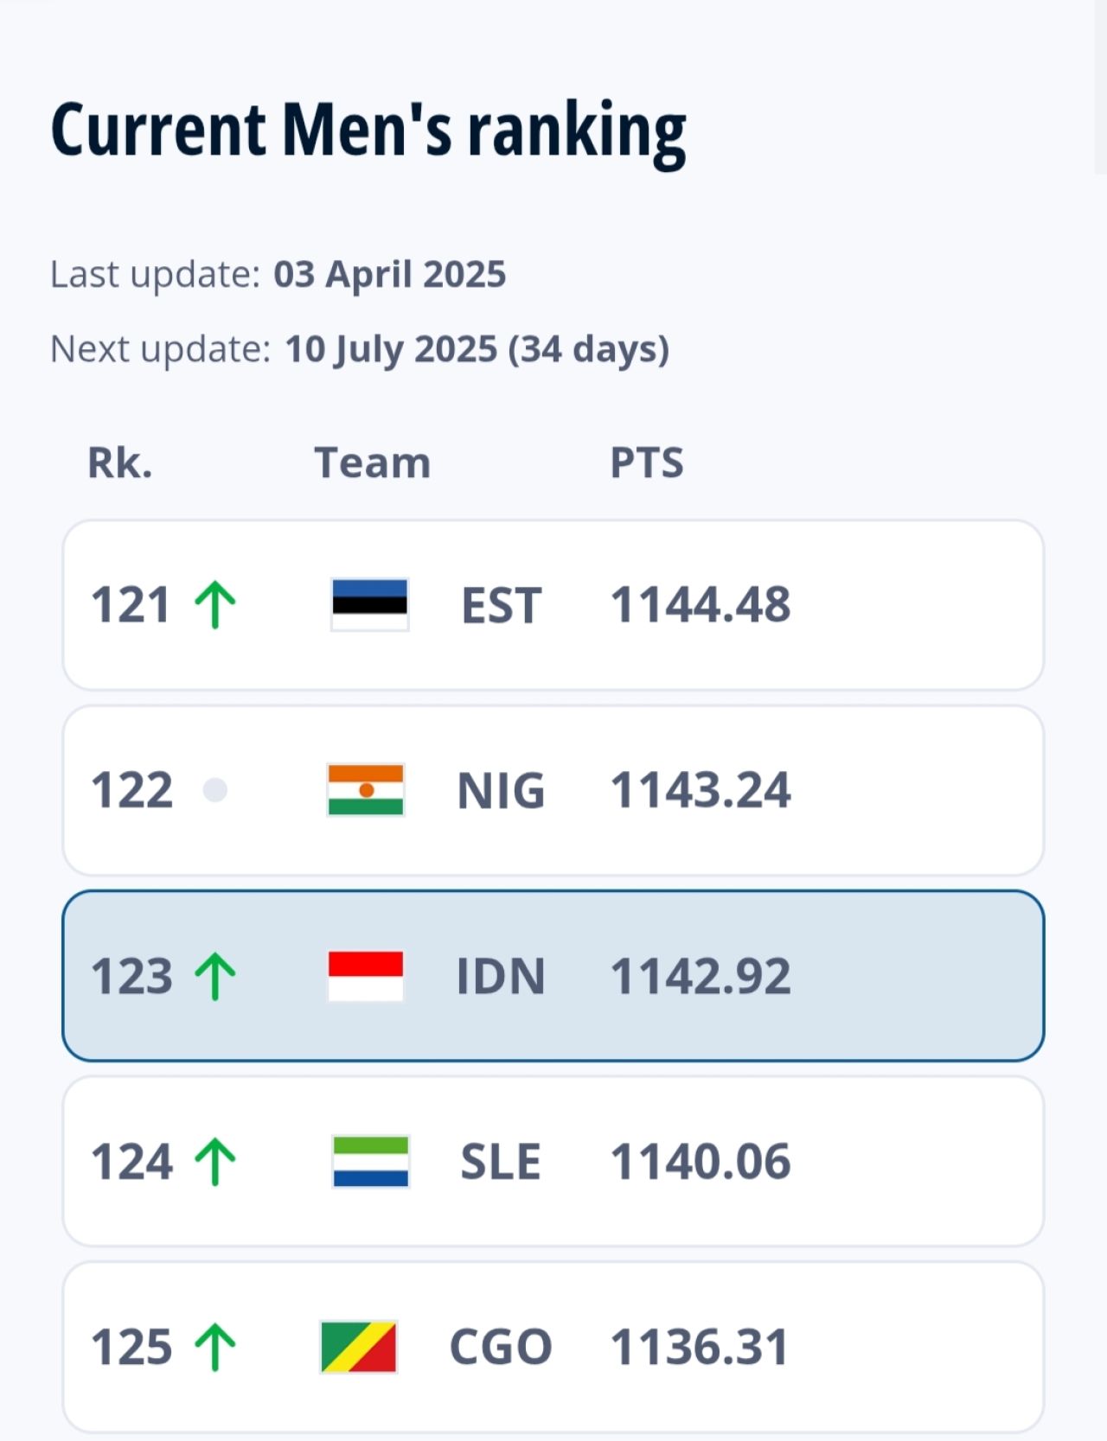1107x1441 pixels.
Task: Click the Indonesia flag icon
Action: tap(366, 976)
